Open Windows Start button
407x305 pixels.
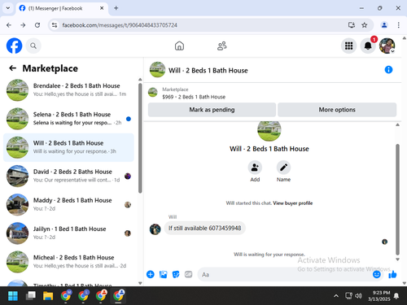pyautogui.click(x=13, y=296)
